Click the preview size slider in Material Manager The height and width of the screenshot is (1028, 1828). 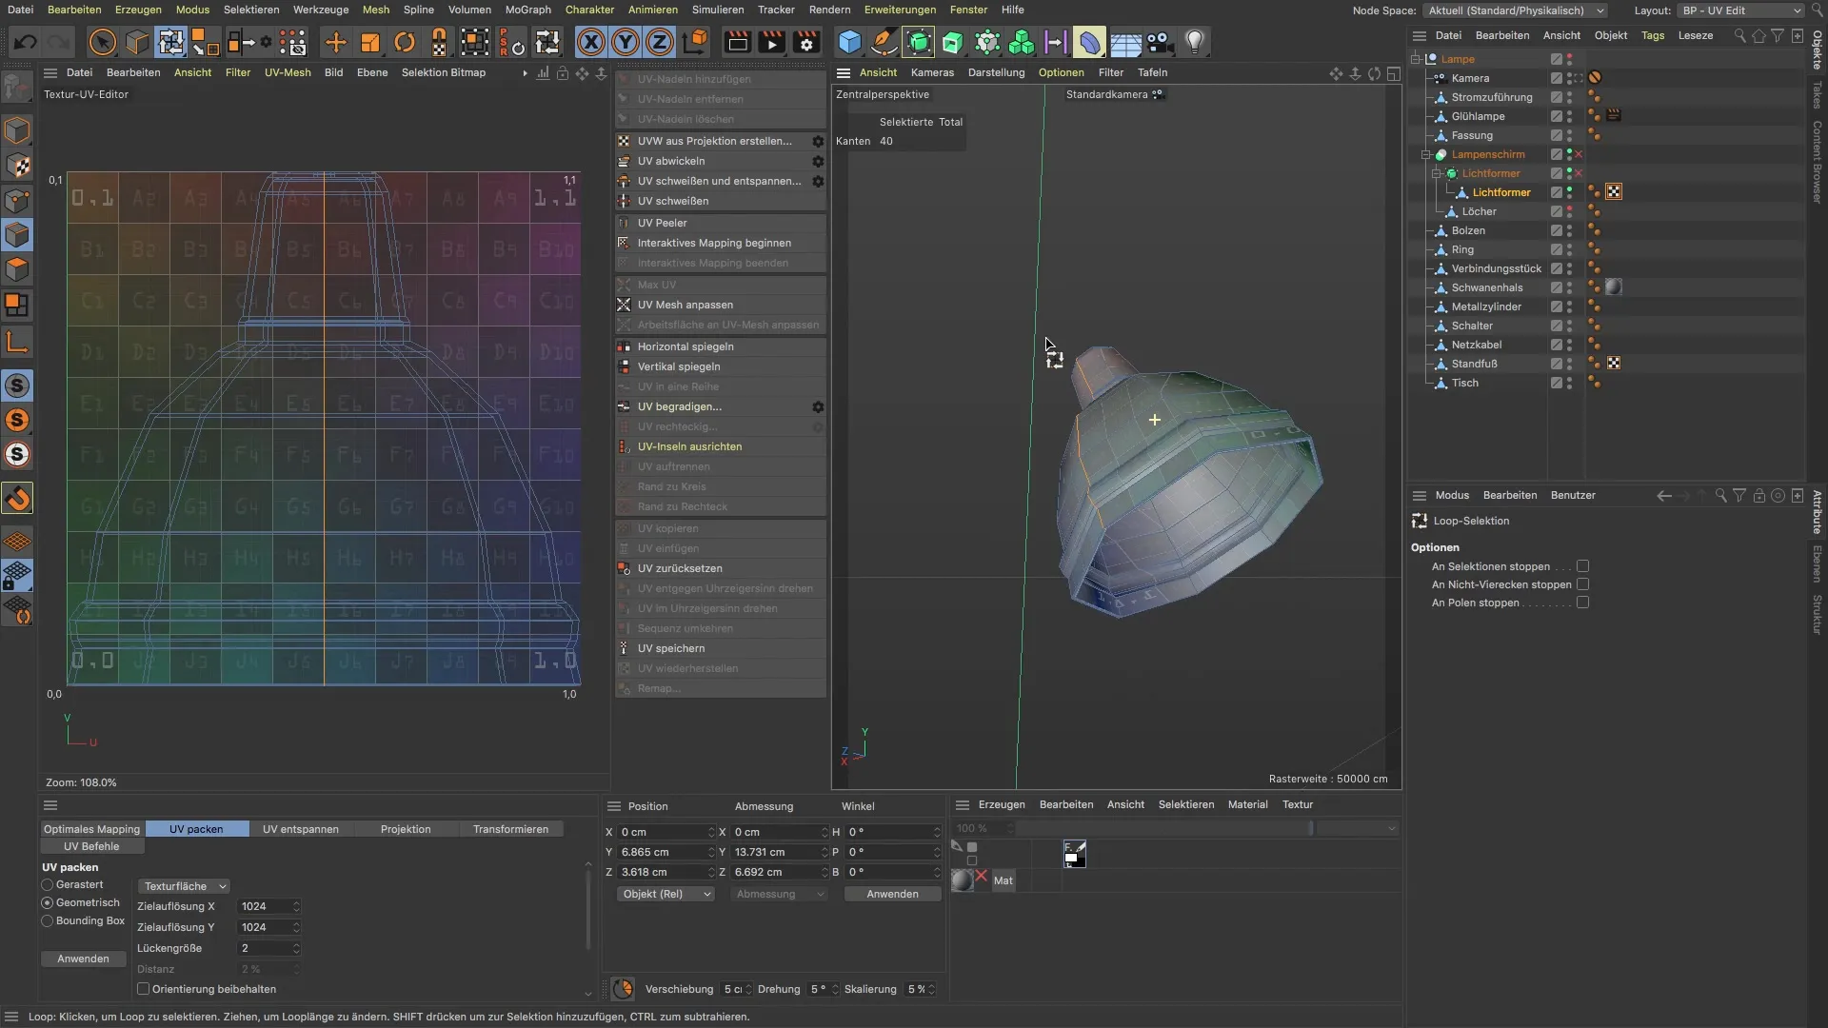click(1165, 828)
